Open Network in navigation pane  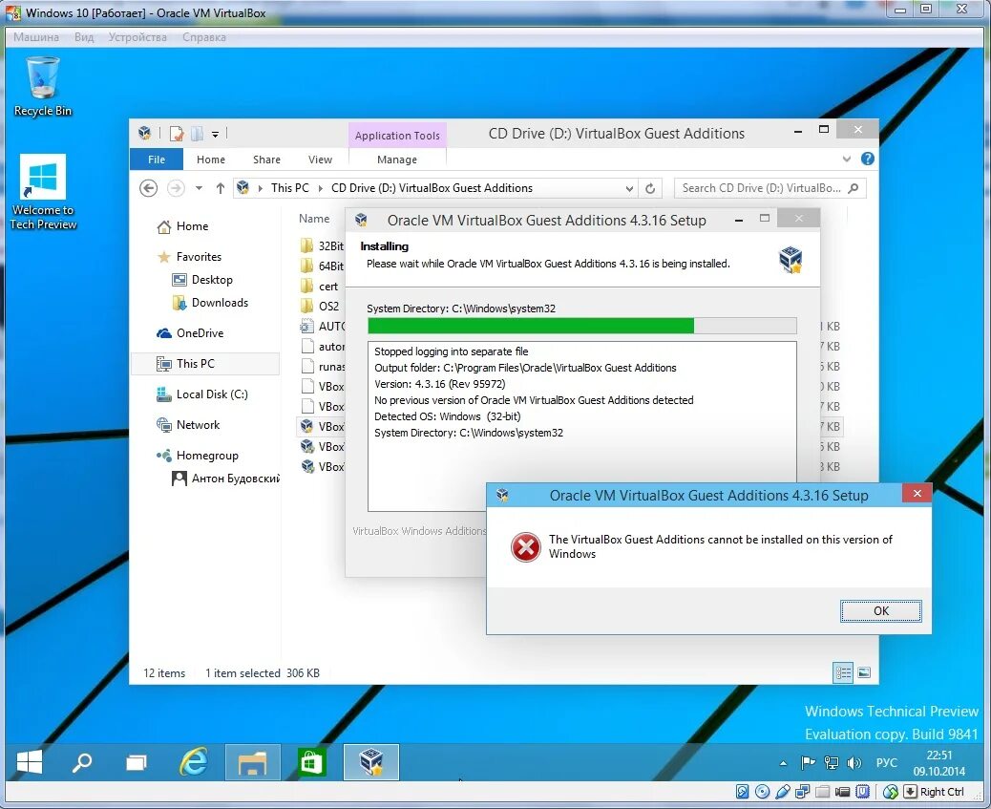(x=188, y=424)
